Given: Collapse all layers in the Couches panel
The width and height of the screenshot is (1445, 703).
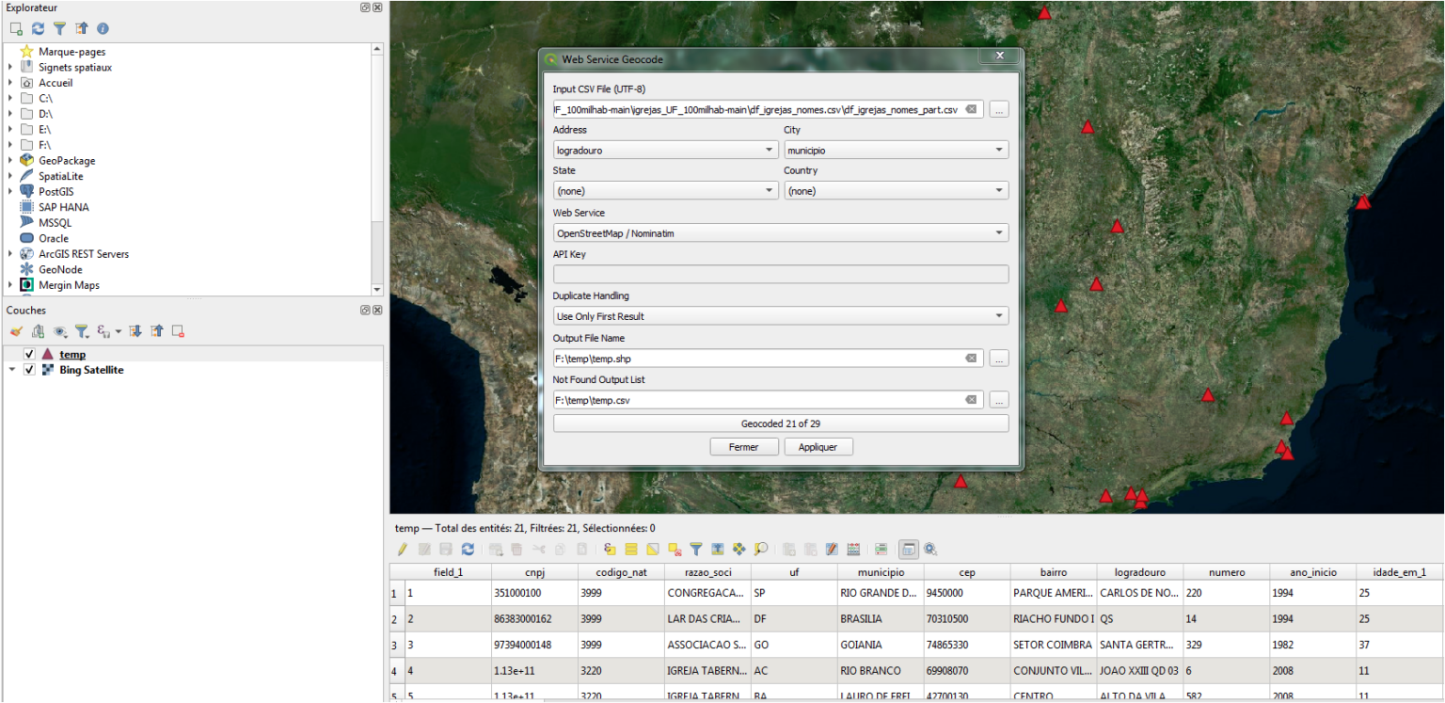Looking at the screenshot, I should tap(158, 331).
